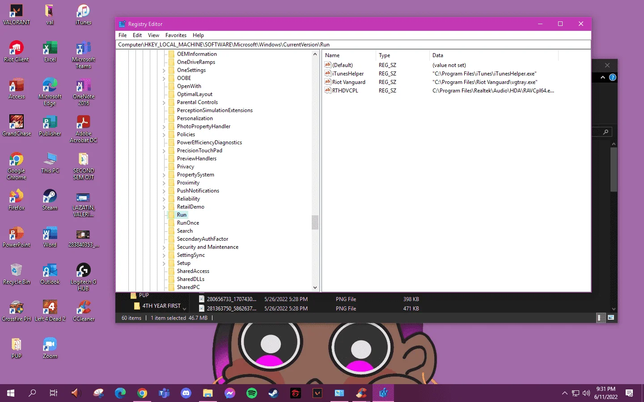The image size is (644, 402).
Task: Expand the OOBE registry key
Action: [x=164, y=79]
